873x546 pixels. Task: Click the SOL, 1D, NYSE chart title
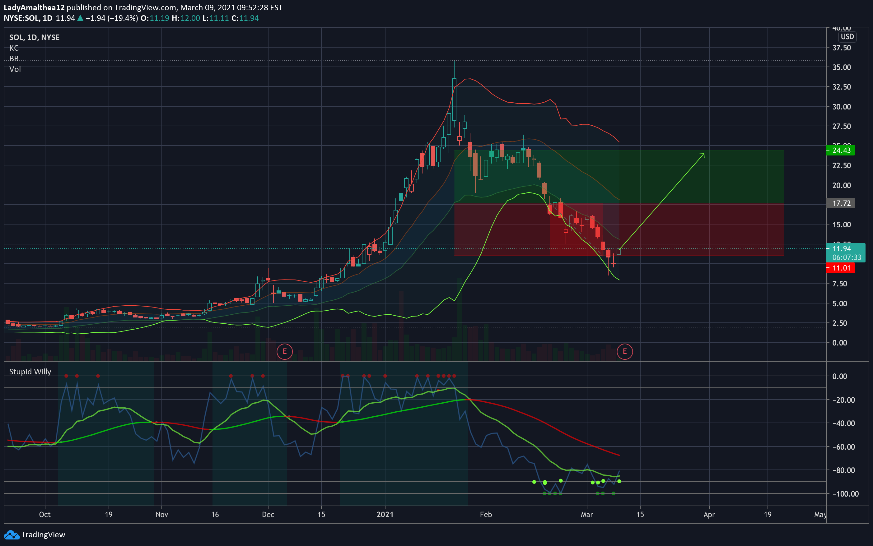tap(34, 38)
